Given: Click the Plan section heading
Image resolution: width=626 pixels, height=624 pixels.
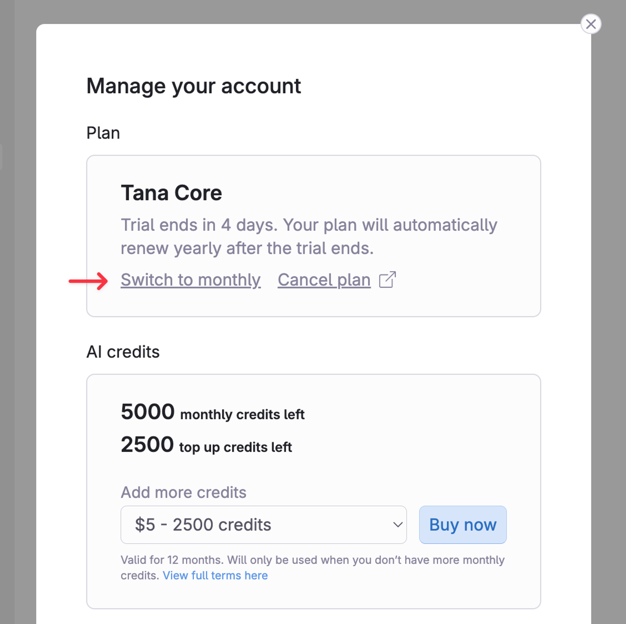Looking at the screenshot, I should coord(103,133).
